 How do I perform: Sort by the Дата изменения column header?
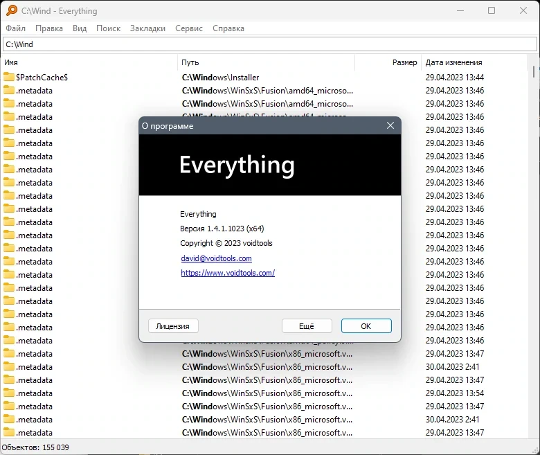coord(474,62)
